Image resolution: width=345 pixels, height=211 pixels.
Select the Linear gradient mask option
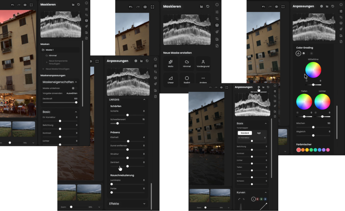coord(170,79)
